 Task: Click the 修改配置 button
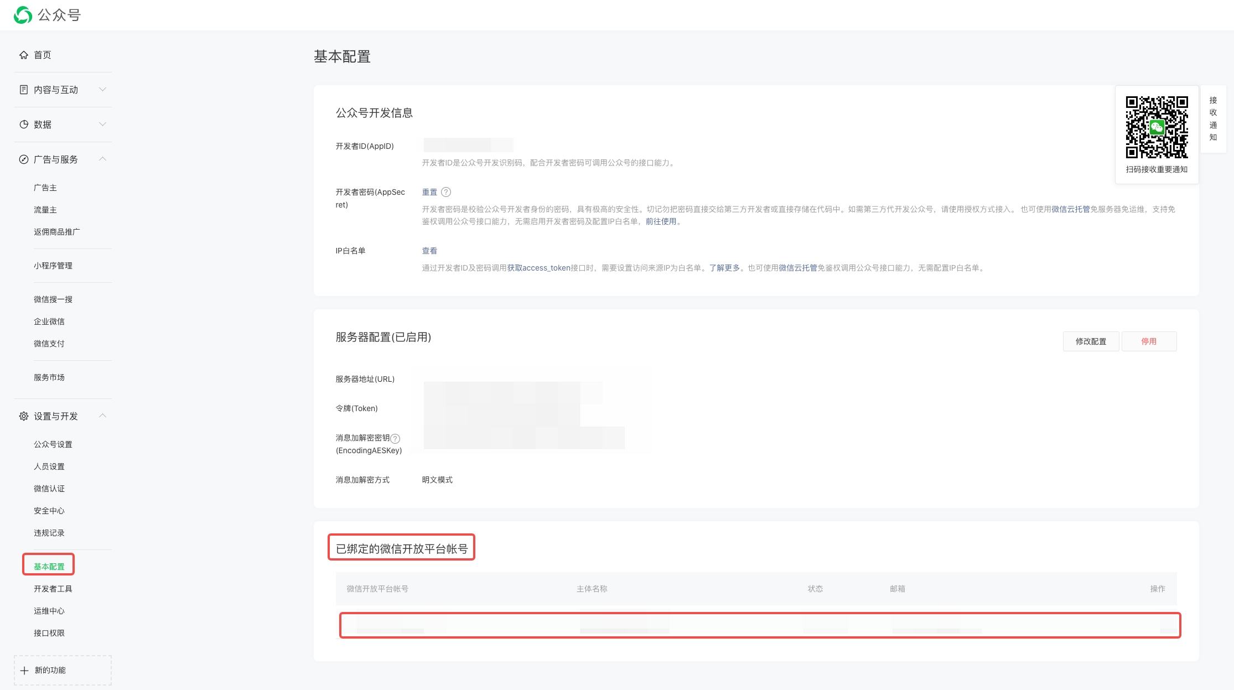pyautogui.click(x=1091, y=341)
